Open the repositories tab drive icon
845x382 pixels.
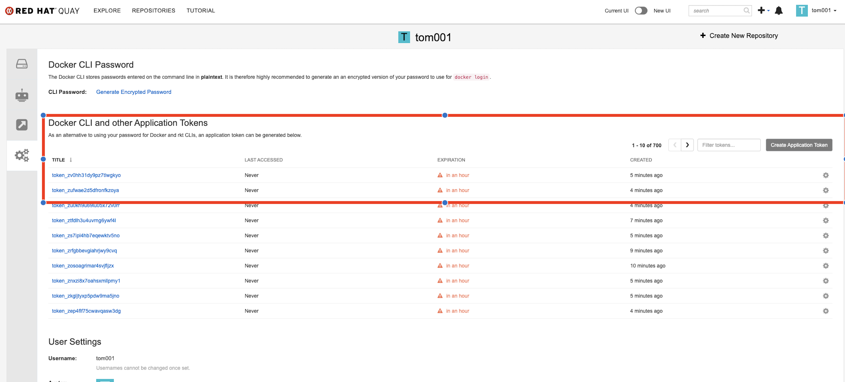(22, 64)
